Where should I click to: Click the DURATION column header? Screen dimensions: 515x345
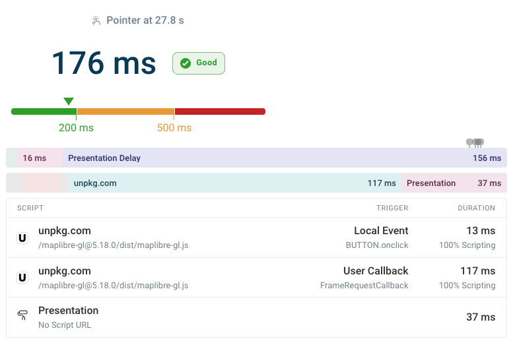(x=476, y=208)
